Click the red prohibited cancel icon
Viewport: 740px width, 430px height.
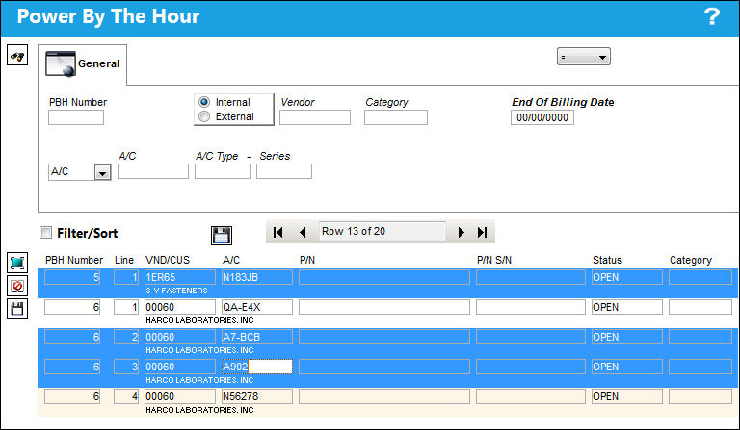coord(17,286)
